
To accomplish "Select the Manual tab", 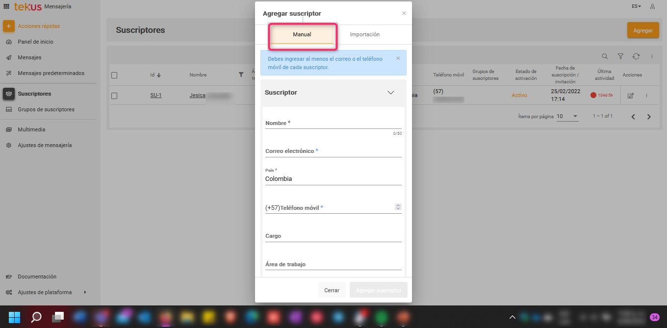I will point(302,34).
